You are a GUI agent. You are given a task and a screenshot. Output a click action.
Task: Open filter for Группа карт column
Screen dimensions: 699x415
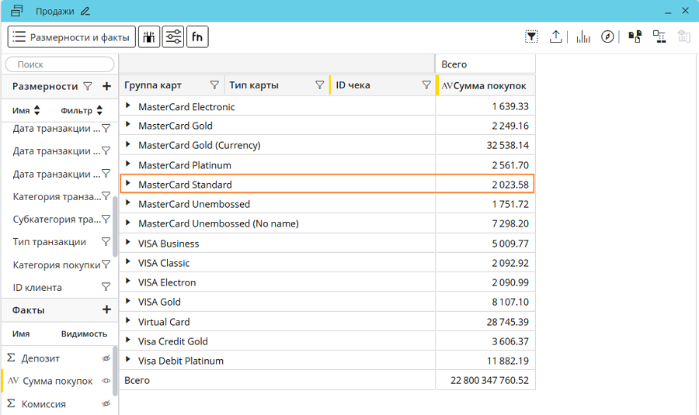point(215,85)
